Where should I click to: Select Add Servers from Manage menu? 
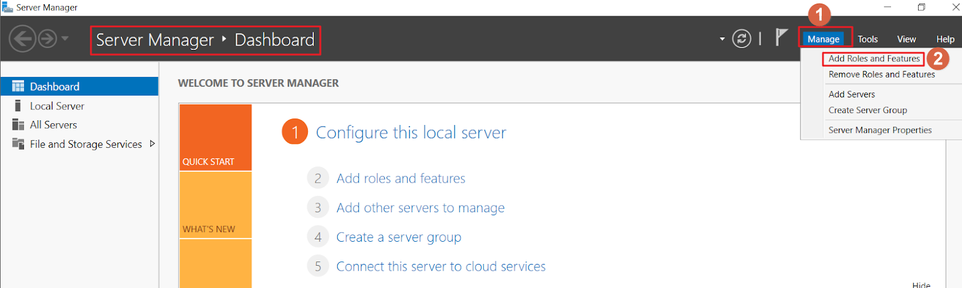point(851,94)
